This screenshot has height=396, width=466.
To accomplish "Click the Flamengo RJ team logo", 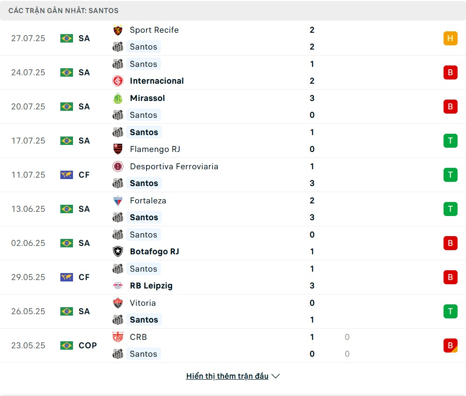I will [118, 149].
